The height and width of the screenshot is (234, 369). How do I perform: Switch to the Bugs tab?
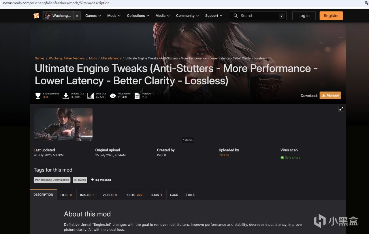point(157,195)
